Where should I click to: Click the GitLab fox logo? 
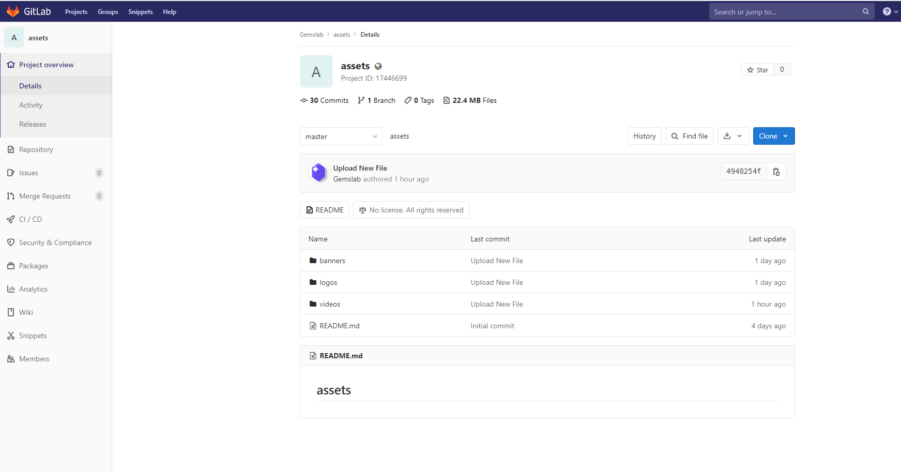tap(13, 11)
